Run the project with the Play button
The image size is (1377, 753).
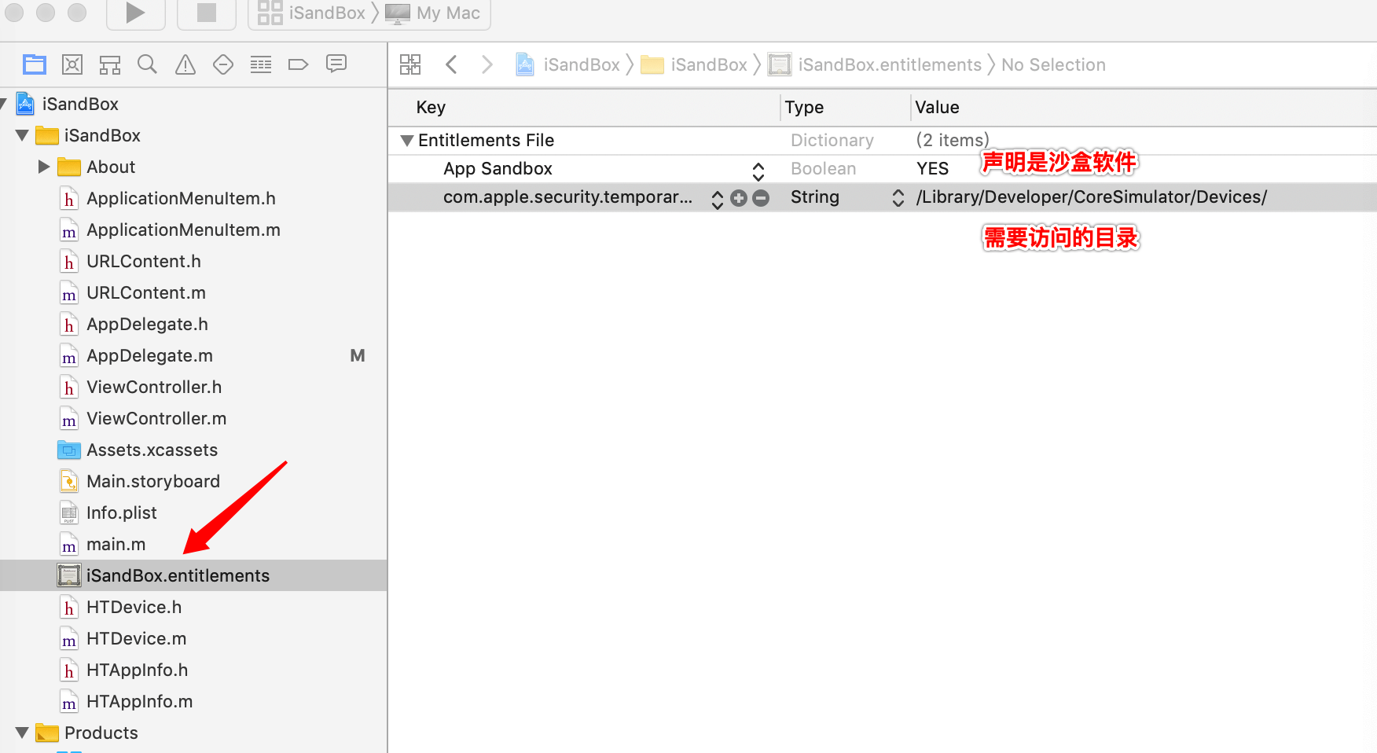click(135, 13)
